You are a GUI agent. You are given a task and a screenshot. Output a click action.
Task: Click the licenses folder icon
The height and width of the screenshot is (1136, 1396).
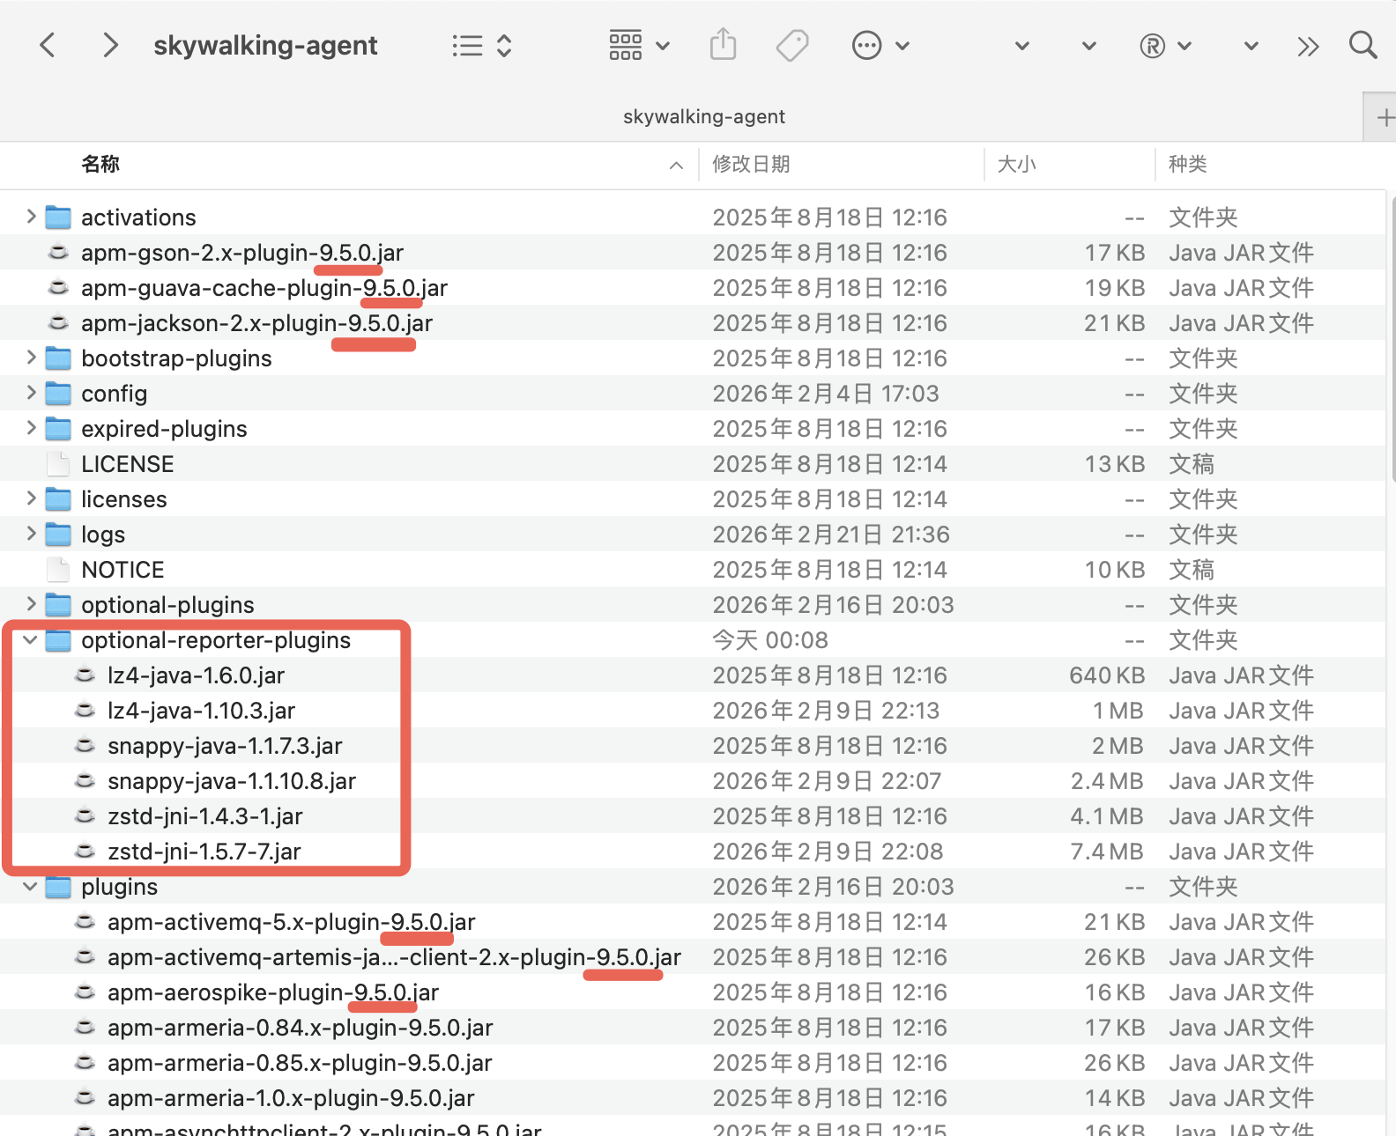58,498
